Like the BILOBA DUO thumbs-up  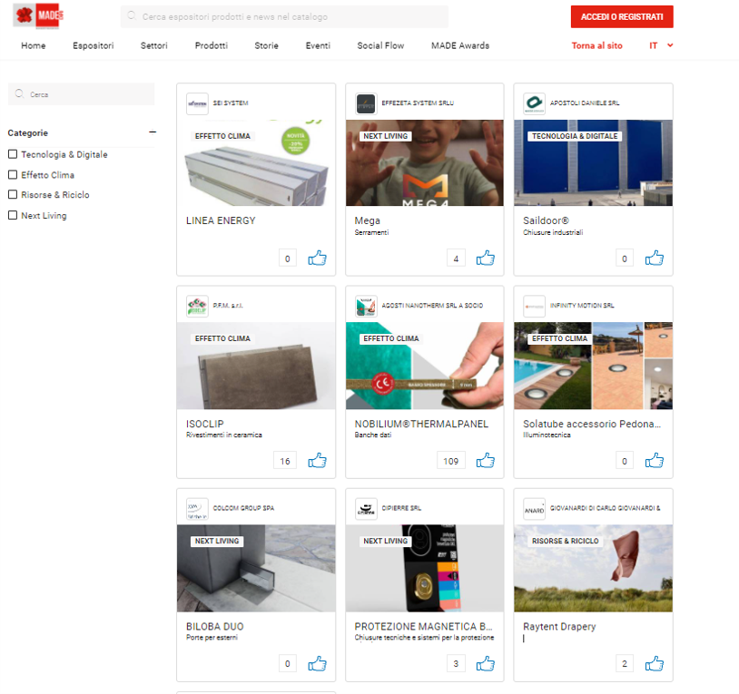pos(317,664)
